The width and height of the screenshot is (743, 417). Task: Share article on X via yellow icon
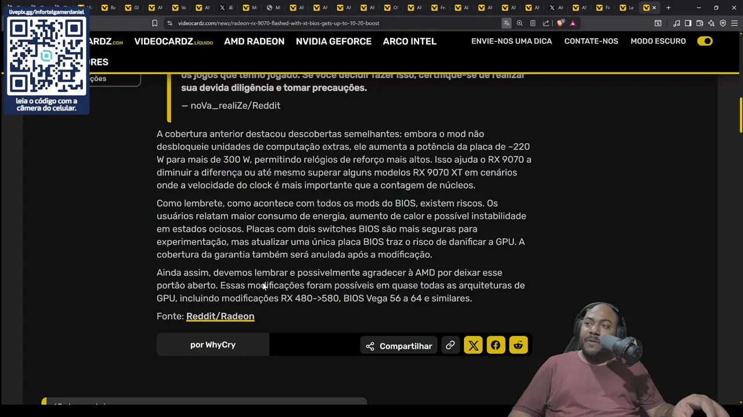pyautogui.click(x=473, y=346)
